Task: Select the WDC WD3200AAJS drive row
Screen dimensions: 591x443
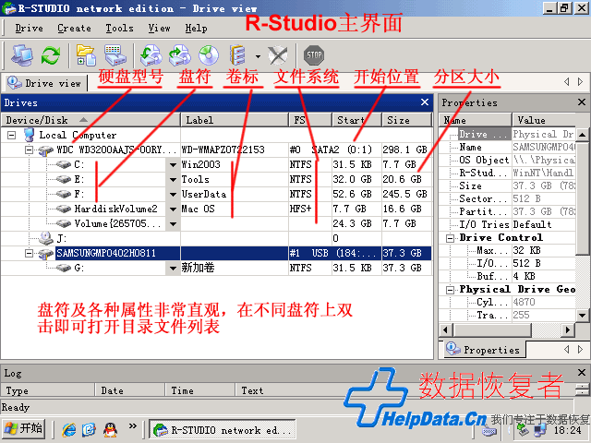Action: (216, 150)
